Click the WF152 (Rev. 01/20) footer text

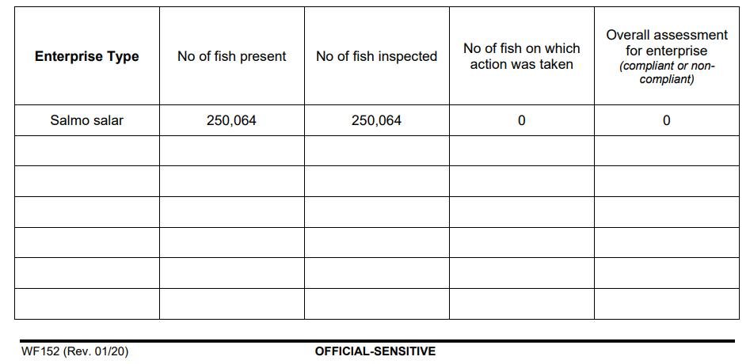74,351
